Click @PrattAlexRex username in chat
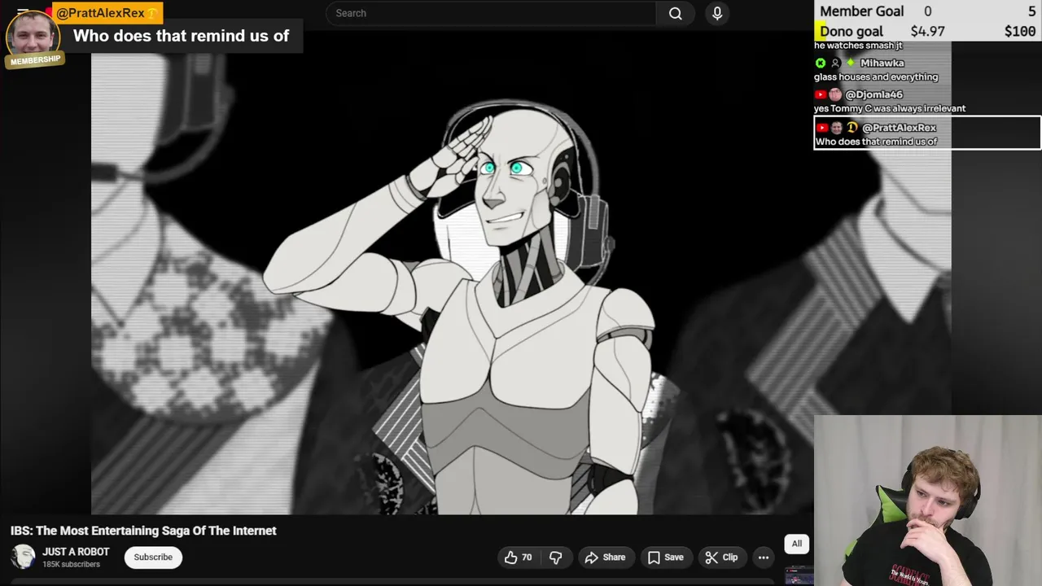 [899, 128]
